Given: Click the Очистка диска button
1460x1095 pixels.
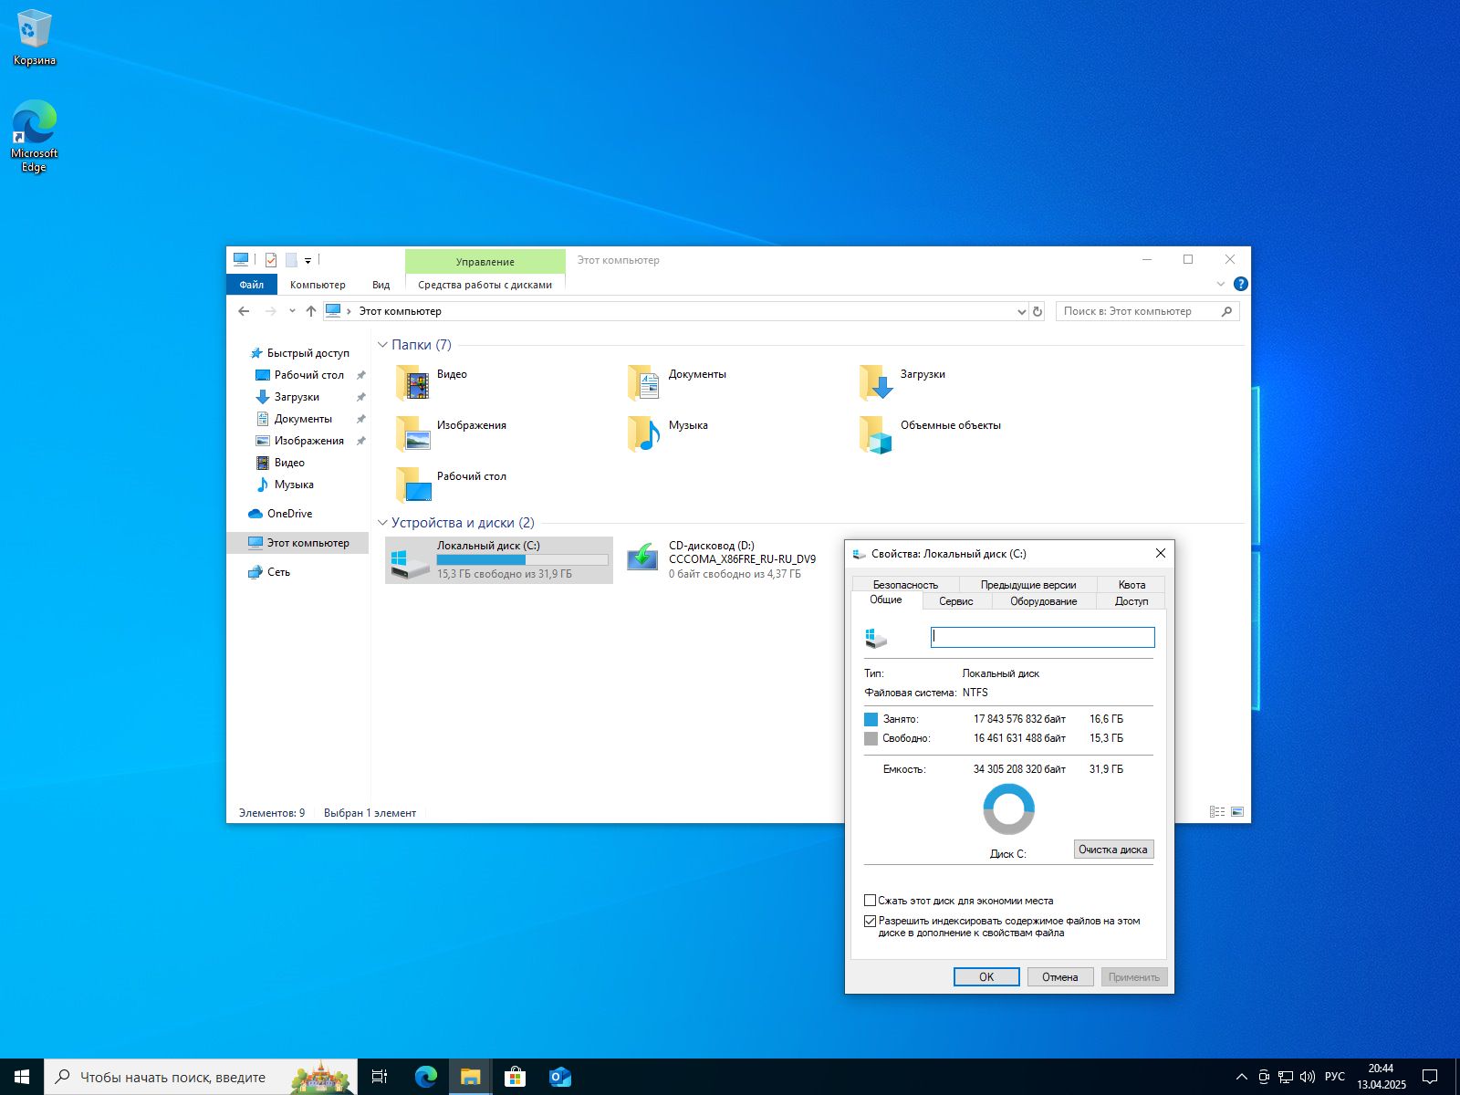Looking at the screenshot, I should [x=1113, y=850].
